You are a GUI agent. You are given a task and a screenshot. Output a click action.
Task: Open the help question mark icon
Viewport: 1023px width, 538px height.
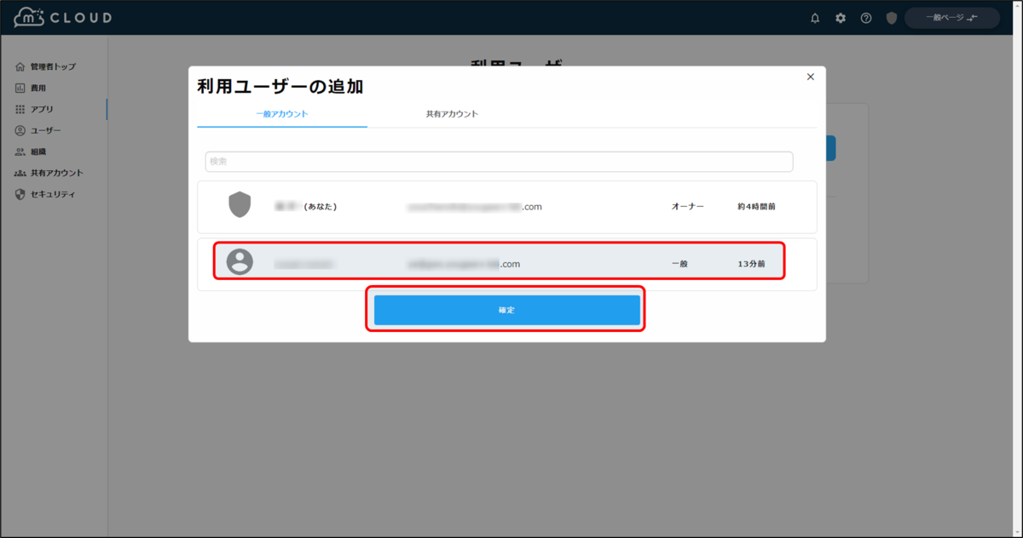865,17
